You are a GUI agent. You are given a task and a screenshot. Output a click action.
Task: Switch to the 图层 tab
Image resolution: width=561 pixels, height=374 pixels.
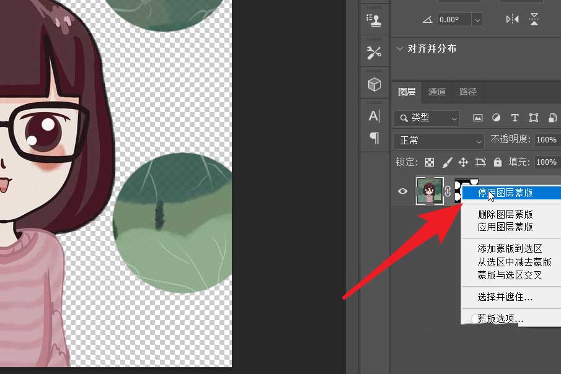[x=407, y=92]
